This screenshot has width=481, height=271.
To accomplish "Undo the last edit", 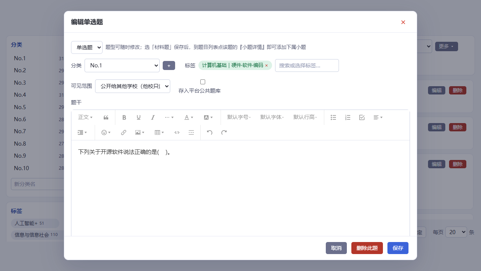I will click(x=210, y=132).
